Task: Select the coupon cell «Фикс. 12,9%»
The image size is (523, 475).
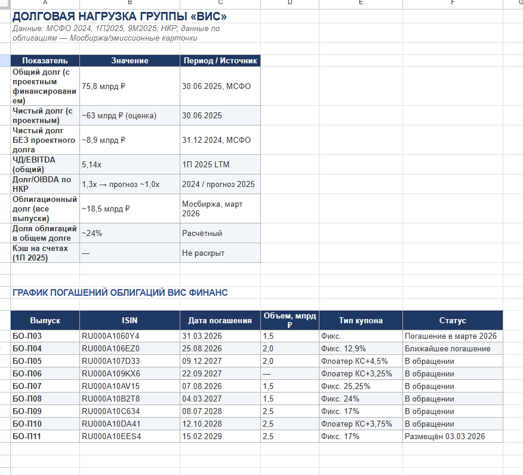Action: coord(361,348)
